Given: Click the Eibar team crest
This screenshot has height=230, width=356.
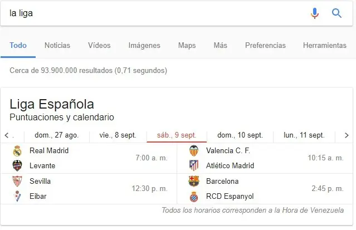Looking at the screenshot, I should point(17,196).
